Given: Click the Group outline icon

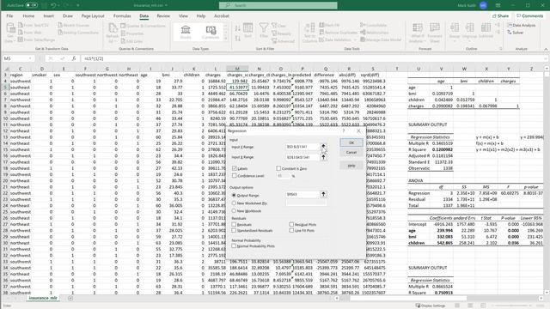Looking at the screenshot, I should (455, 28).
